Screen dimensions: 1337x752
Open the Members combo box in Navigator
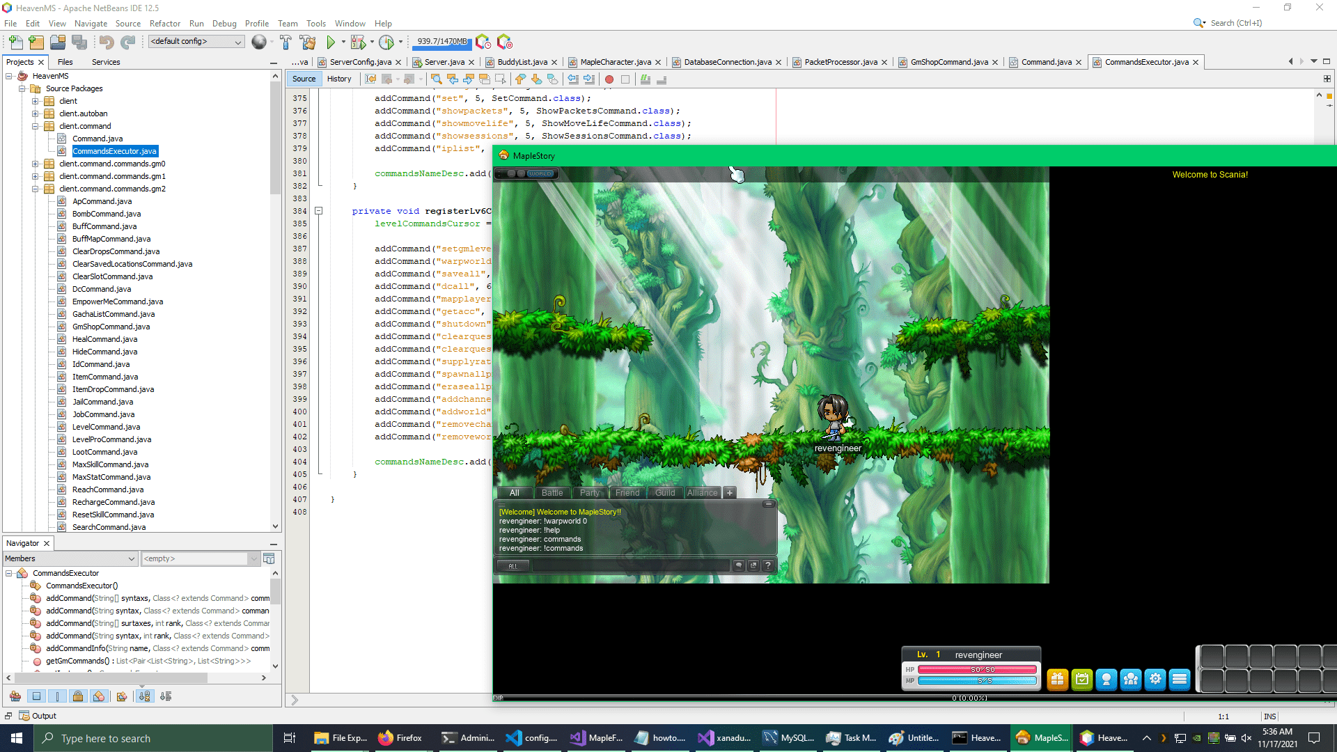70,558
